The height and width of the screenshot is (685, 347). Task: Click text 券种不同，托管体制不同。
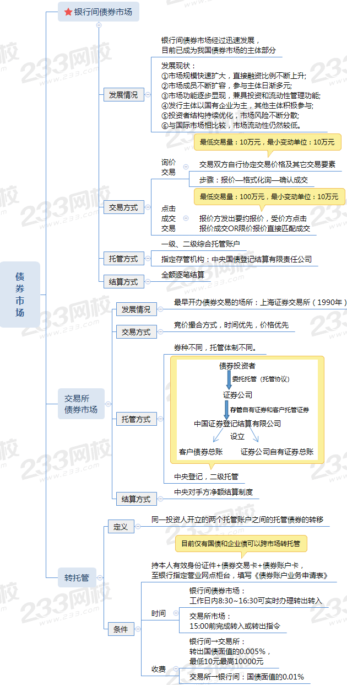coord(216,348)
